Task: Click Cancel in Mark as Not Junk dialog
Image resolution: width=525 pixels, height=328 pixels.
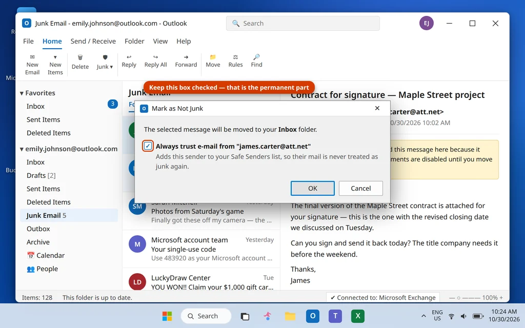Action: (360, 188)
